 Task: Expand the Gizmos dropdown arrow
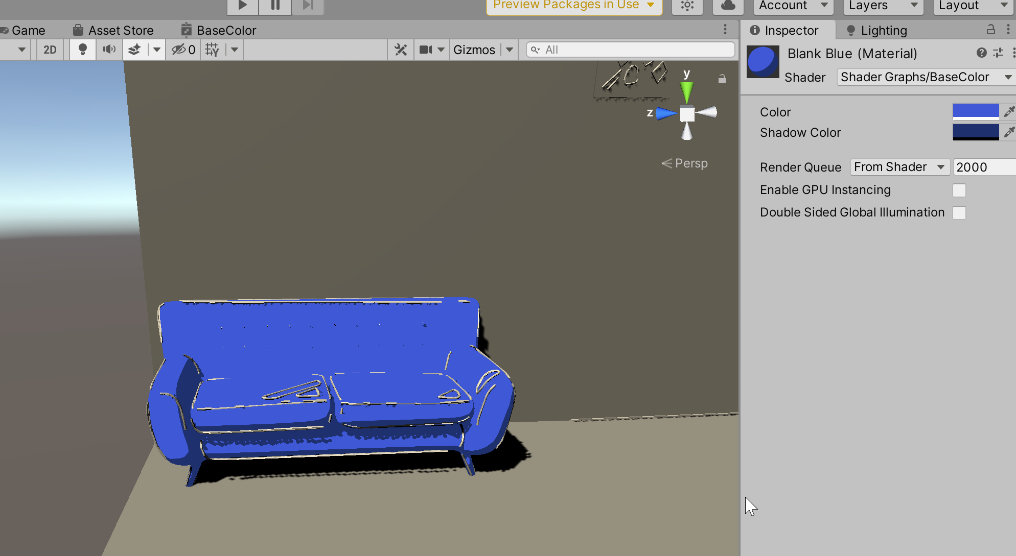(510, 50)
